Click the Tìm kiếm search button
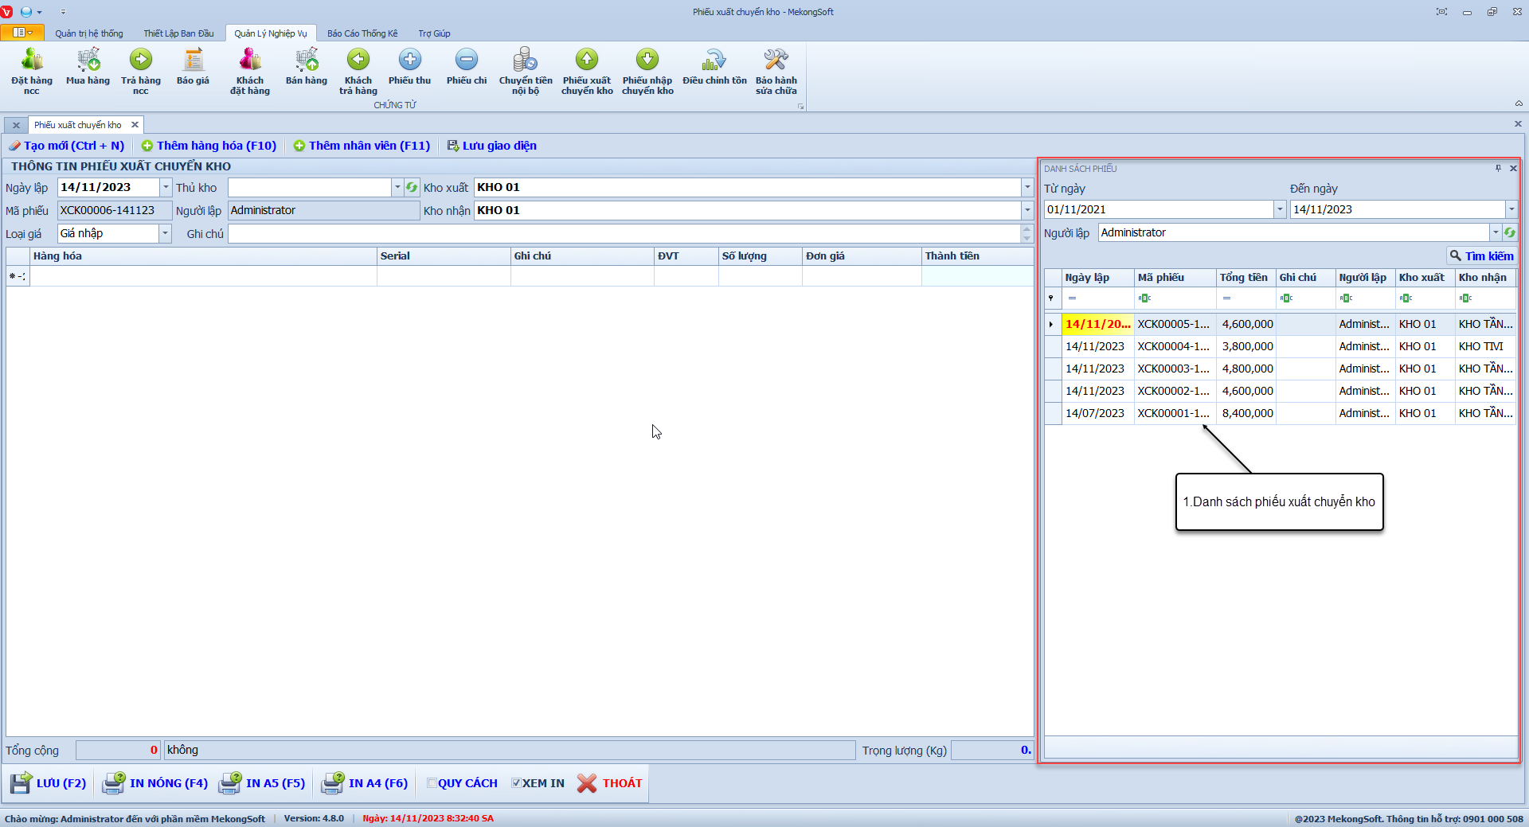Viewport: 1529px width, 827px height. (x=1481, y=256)
